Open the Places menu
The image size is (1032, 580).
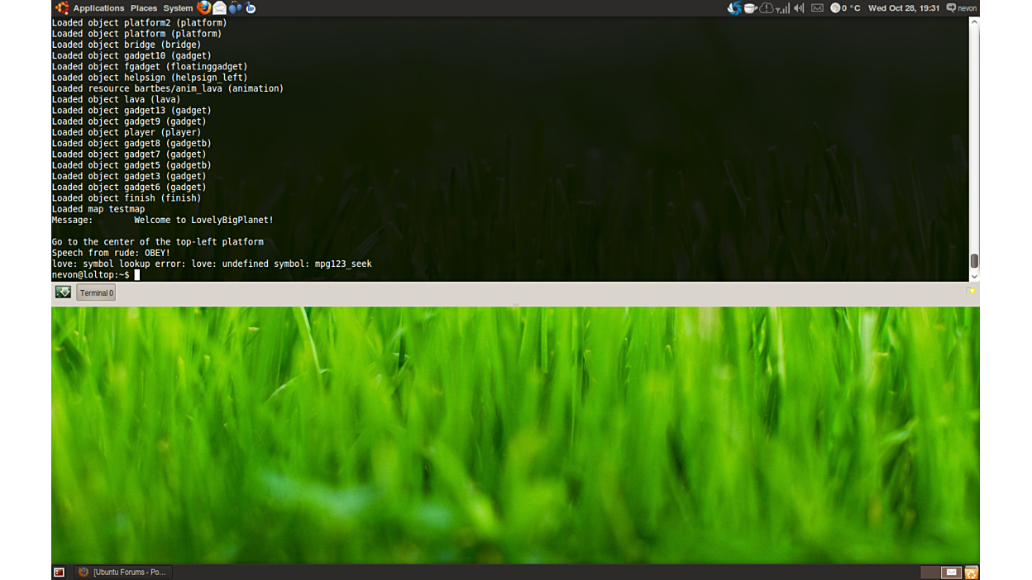[143, 8]
